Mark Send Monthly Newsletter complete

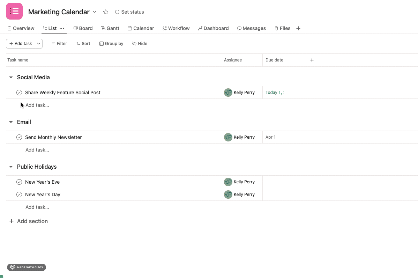pyautogui.click(x=19, y=137)
